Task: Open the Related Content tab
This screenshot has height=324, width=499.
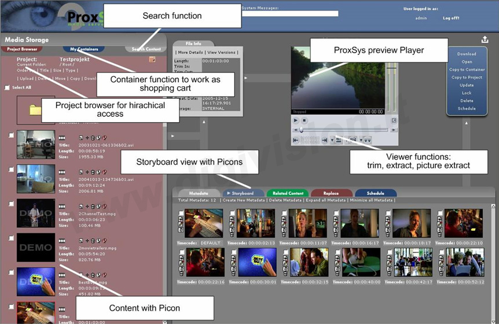Action: click(x=288, y=193)
